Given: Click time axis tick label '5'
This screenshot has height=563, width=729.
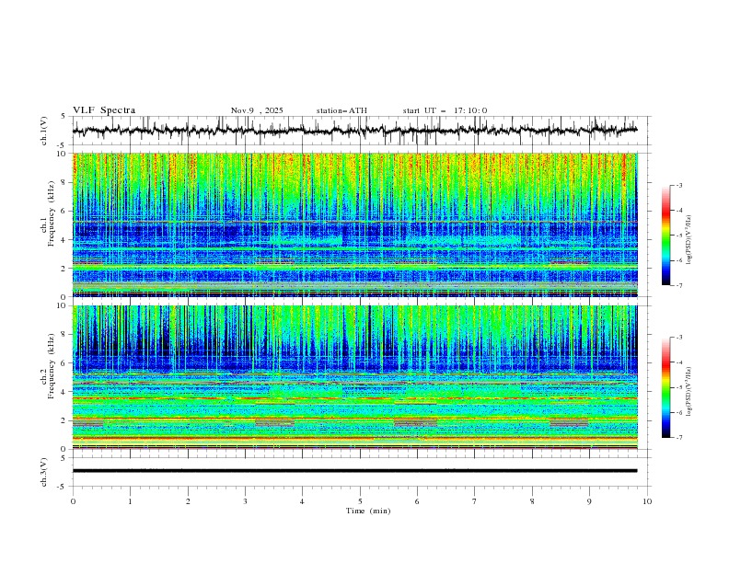Looking at the screenshot, I should point(360,501).
